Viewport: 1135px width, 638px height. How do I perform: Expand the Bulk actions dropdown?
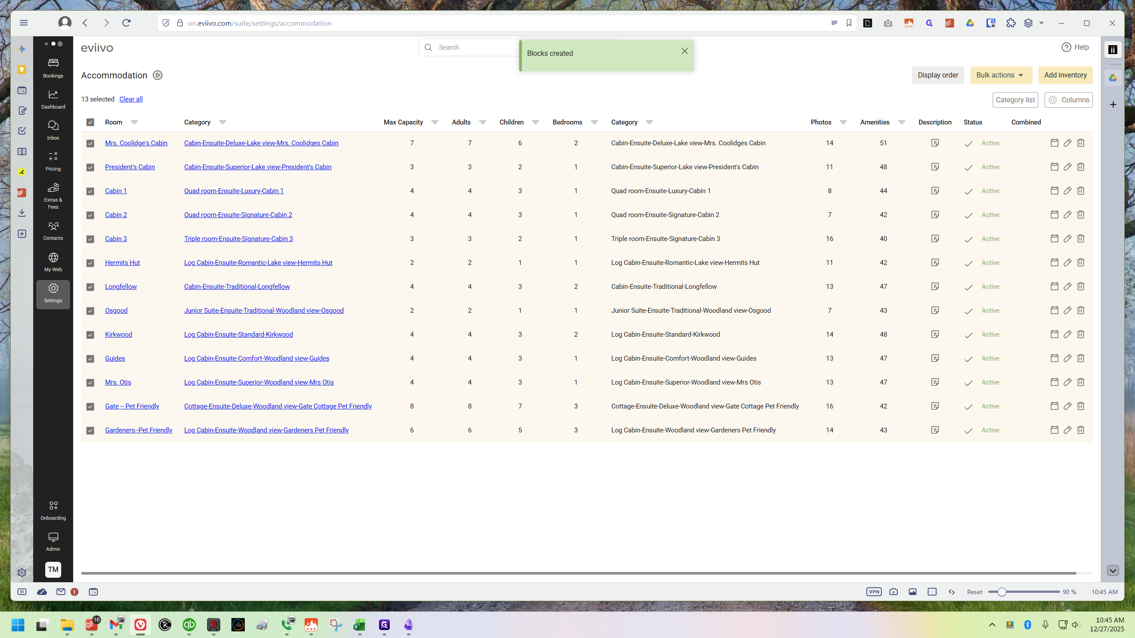pyautogui.click(x=1001, y=75)
